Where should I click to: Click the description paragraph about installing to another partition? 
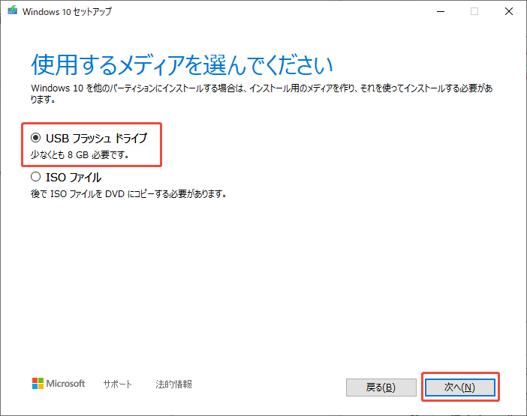click(262, 94)
